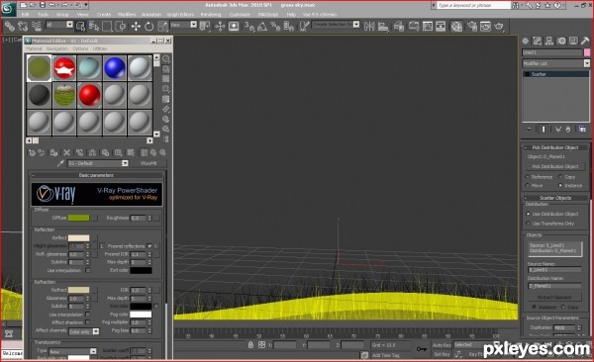The height and width of the screenshot is (362, 594).
Task: Pick material from object with eyedropper
Action: pos(60,163)
